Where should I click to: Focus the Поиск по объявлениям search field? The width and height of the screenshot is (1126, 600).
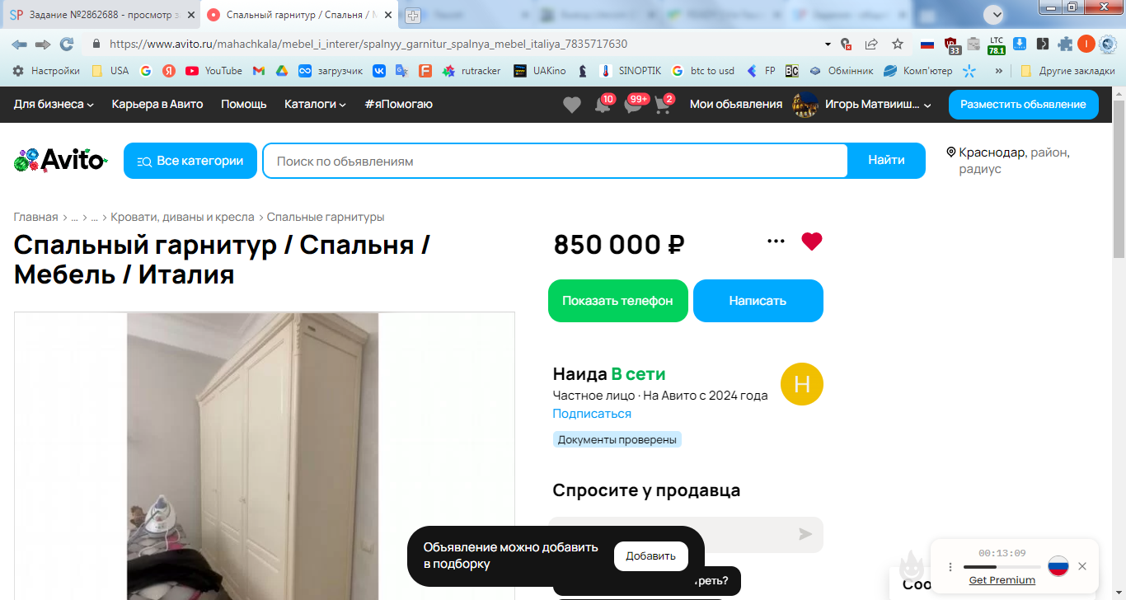pos(555,161)
